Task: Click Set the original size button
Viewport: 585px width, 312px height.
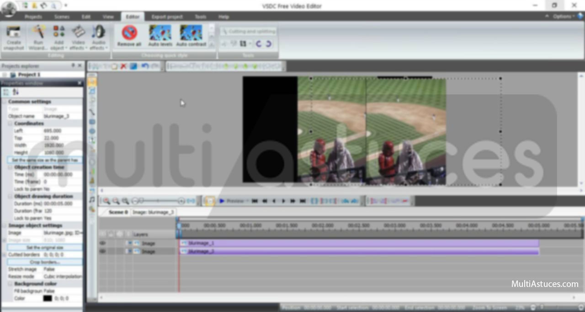Action: pyautogui.click(x=44, y=247)
